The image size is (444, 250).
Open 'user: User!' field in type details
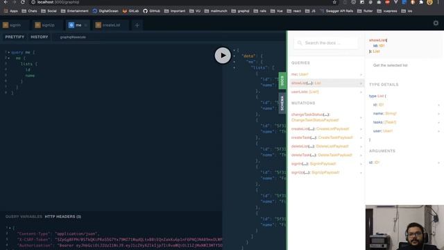tap(404, 131)
